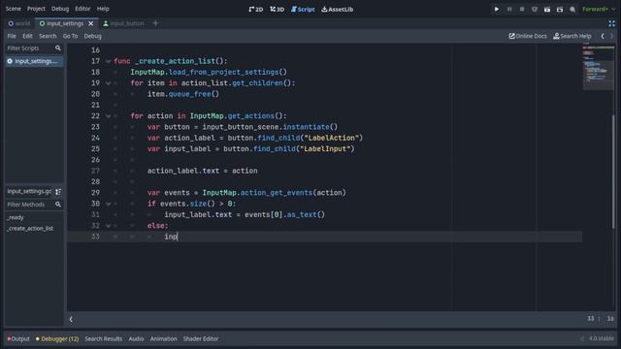Click the vertical scrollbar of the code editor
This screenshot has width=621, height=349.
[x=614, y=171]
